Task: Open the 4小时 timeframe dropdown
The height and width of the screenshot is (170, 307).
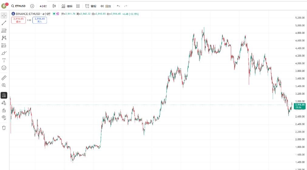Action: click(x=43, y=6)
